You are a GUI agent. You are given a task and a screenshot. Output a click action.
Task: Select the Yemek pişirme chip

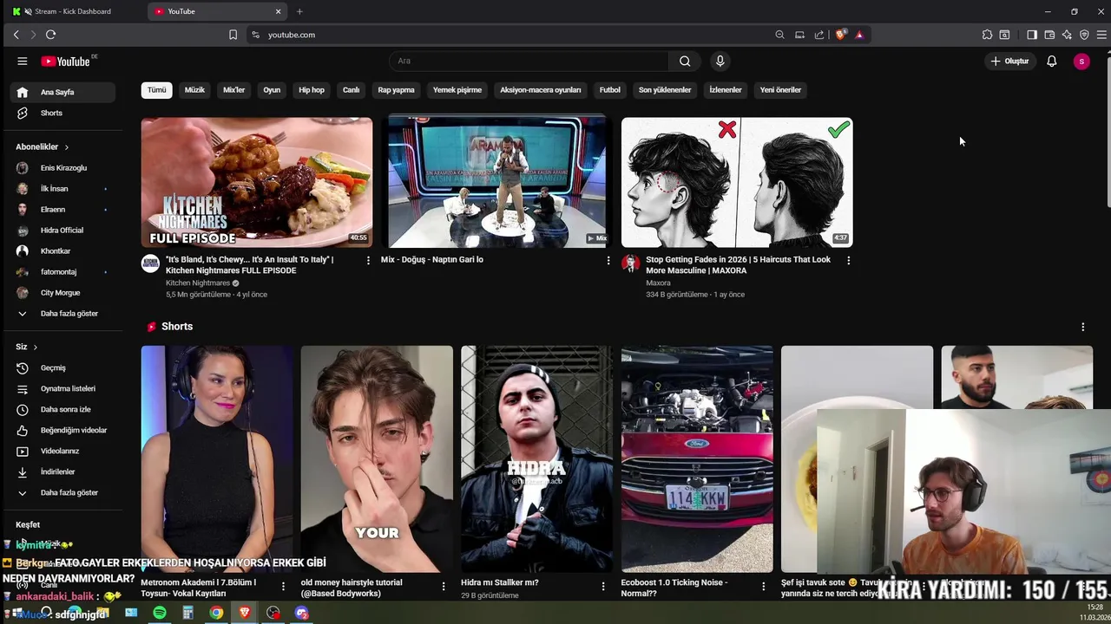(457, 90)
